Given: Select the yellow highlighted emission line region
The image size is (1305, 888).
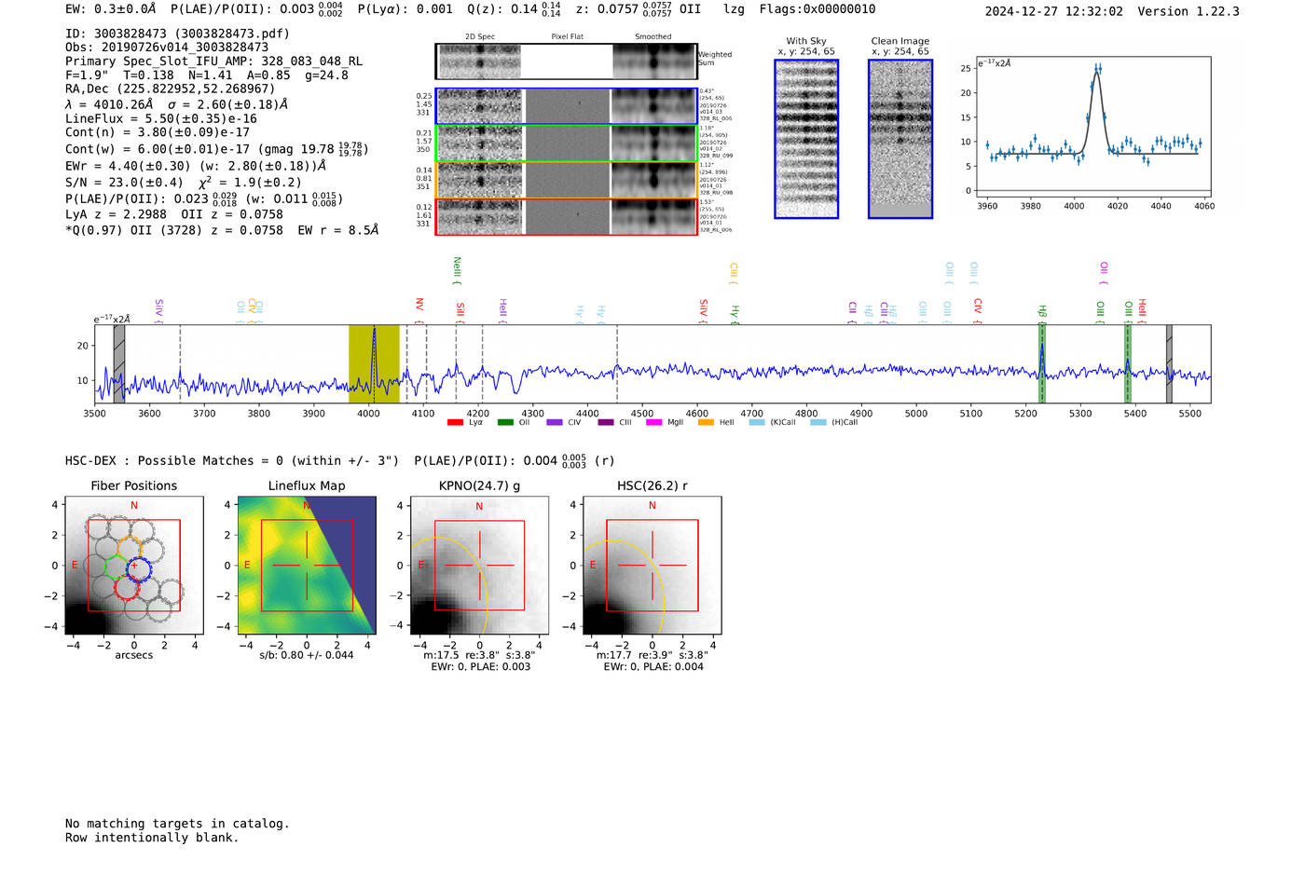Looking at the screenshot, I should click(374, 363).
